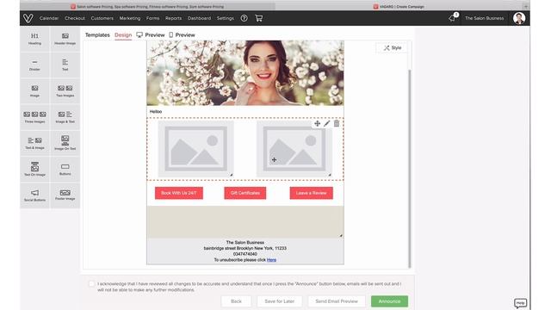Click the Send Email Preview button
The width and height of the screenshot is (551, 310).
point(337,301)
